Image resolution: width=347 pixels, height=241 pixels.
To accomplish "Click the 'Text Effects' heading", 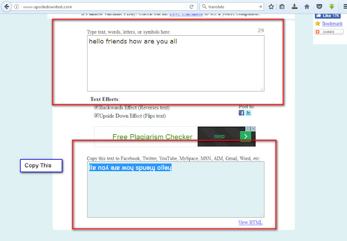I will 105,99.
